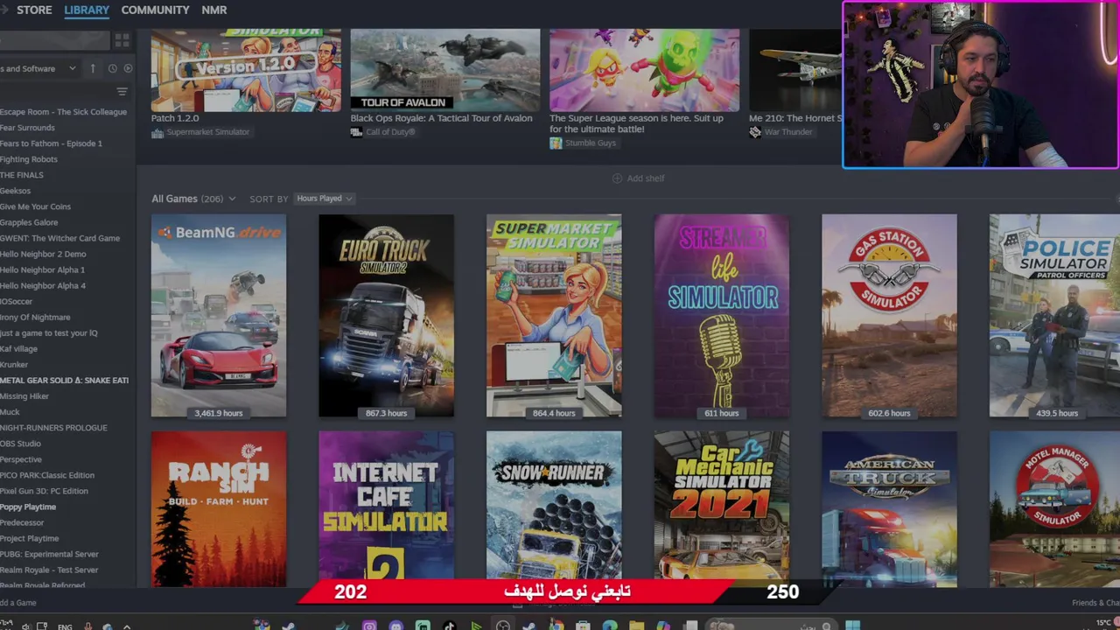The image size is (1120, 630).
Task: Open the collections grid view icon
Action: [122, 40]
